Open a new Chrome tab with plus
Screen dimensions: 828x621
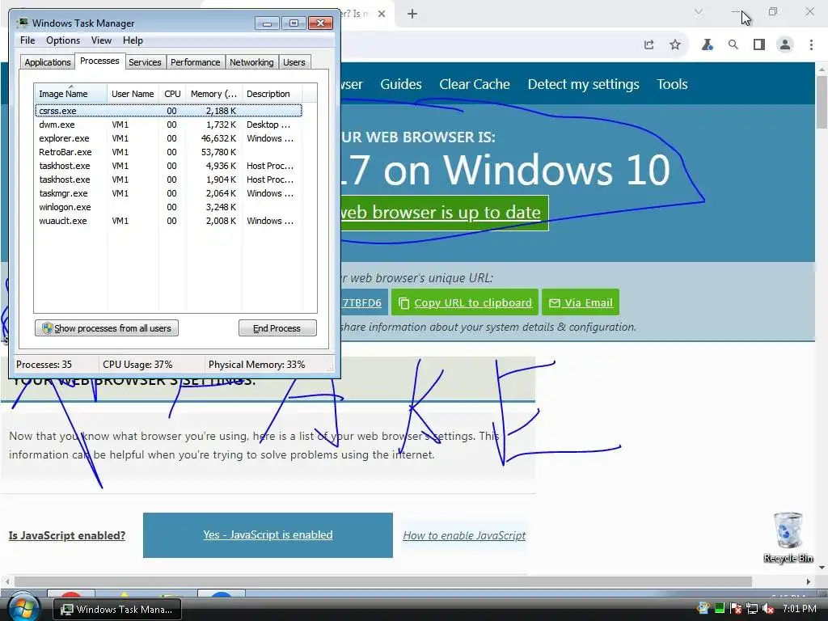coord(412,14)
